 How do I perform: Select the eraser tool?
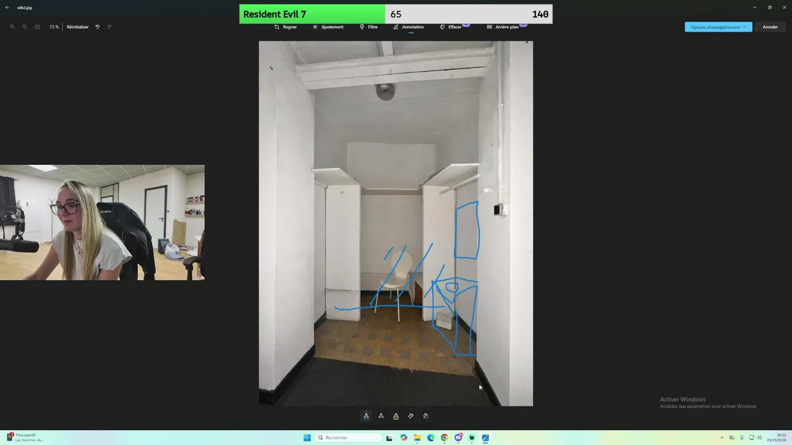tap(411, 416)
